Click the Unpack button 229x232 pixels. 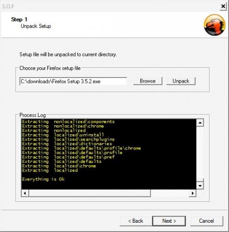coord(181,81)
